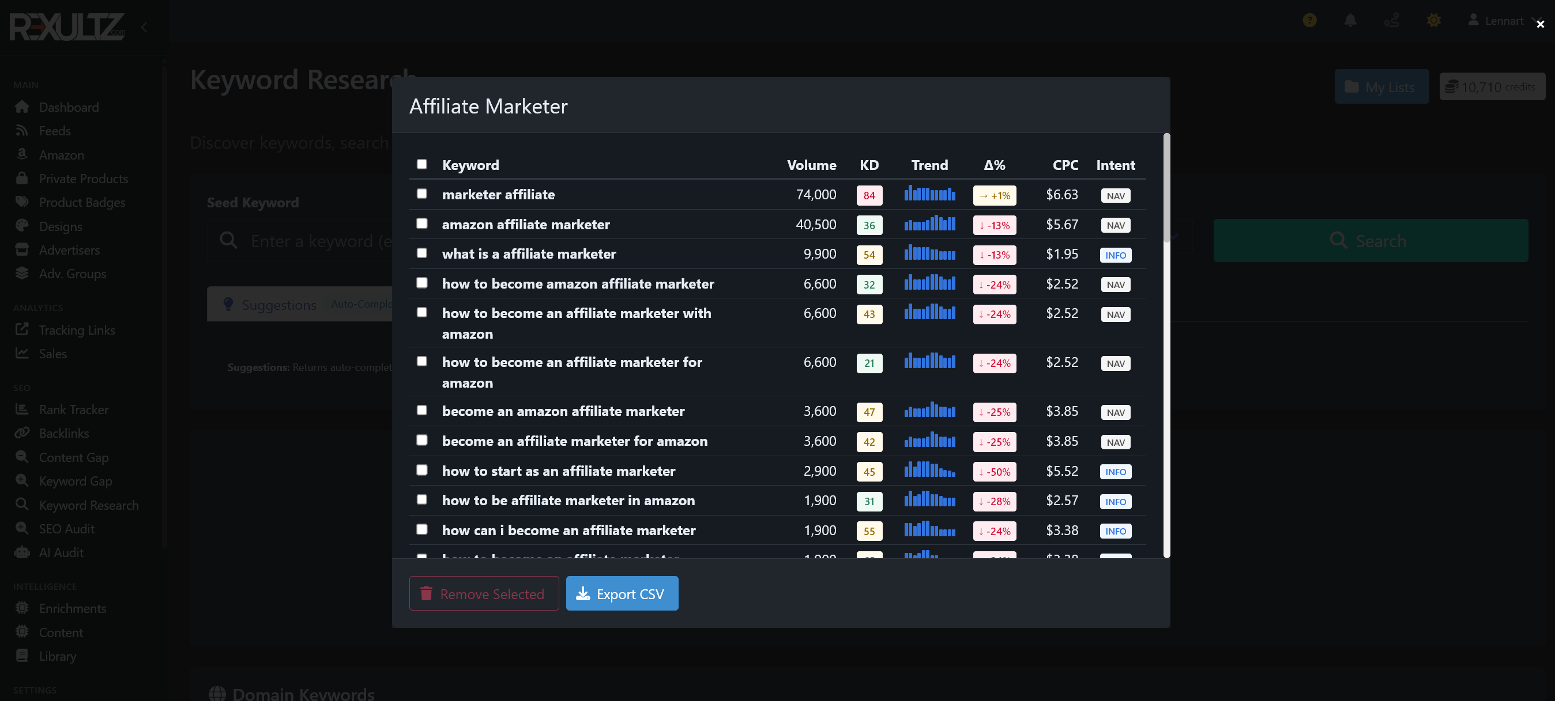
Task: Check 'how can i become an affiliate marketer' checkbox
Action: tap(422, 530)
